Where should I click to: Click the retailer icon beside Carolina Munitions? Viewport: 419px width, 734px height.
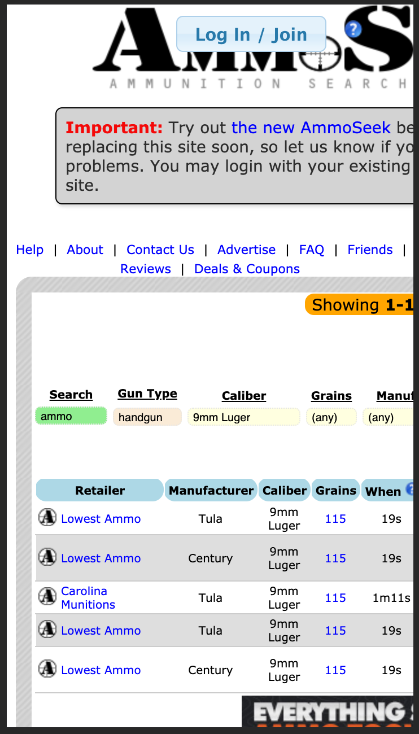47,596
